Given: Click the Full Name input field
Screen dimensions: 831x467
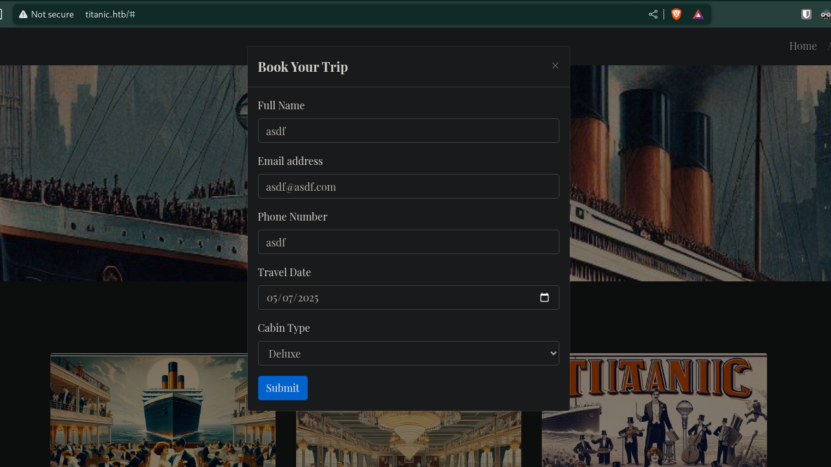Looking at the screenshot, I should (408, 131).
